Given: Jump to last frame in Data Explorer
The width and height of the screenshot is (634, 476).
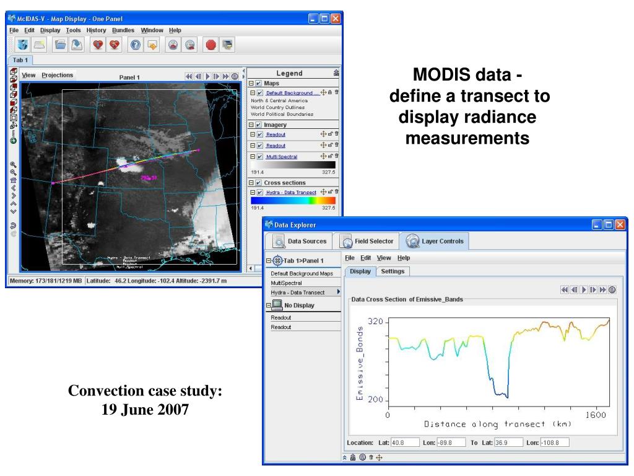Looking at the screenshot, I should tap(602, 289).
